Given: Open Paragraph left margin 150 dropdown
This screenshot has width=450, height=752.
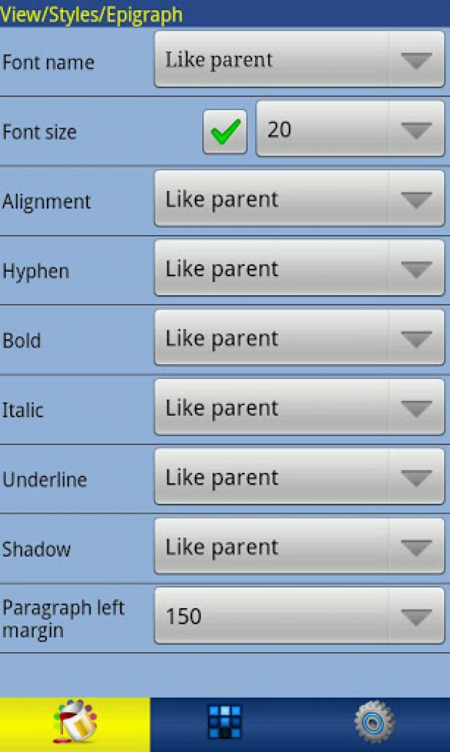Looking at the screenshot, I should (x=299, y=616).
